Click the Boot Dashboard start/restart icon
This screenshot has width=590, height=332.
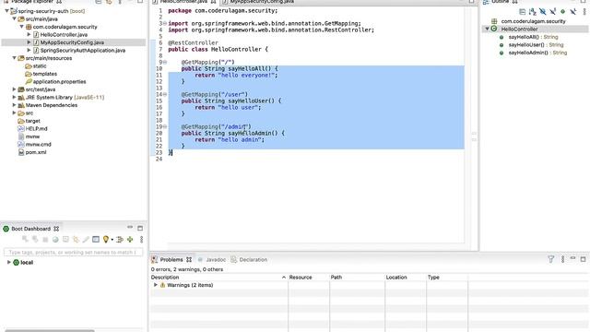[25, 240]
